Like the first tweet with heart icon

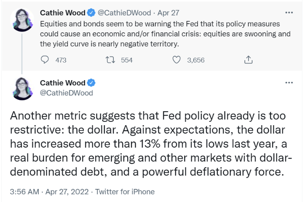pos(176,60)
